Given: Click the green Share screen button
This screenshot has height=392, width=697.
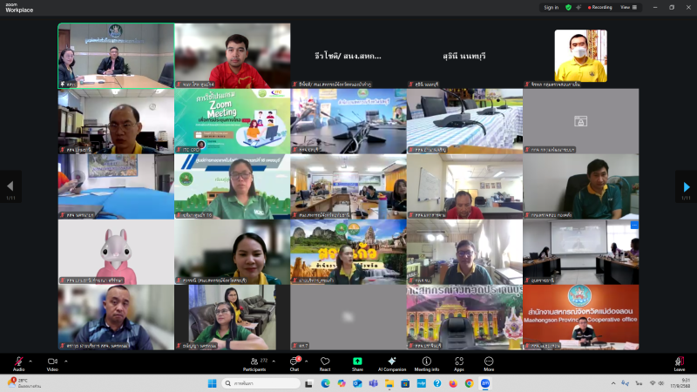Looking at the screenshot, I should click(357, 362).
